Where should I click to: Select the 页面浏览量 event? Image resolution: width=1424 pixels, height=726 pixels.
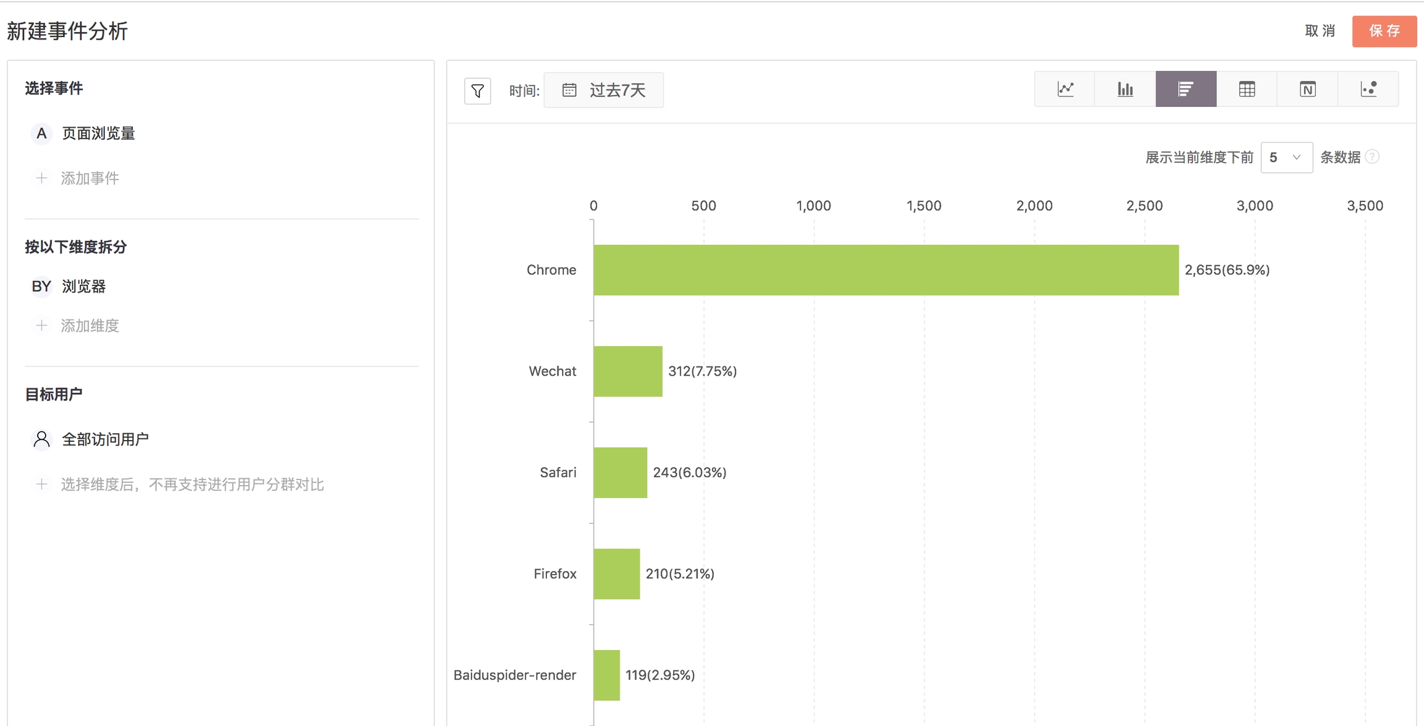(x=98, y=133)
